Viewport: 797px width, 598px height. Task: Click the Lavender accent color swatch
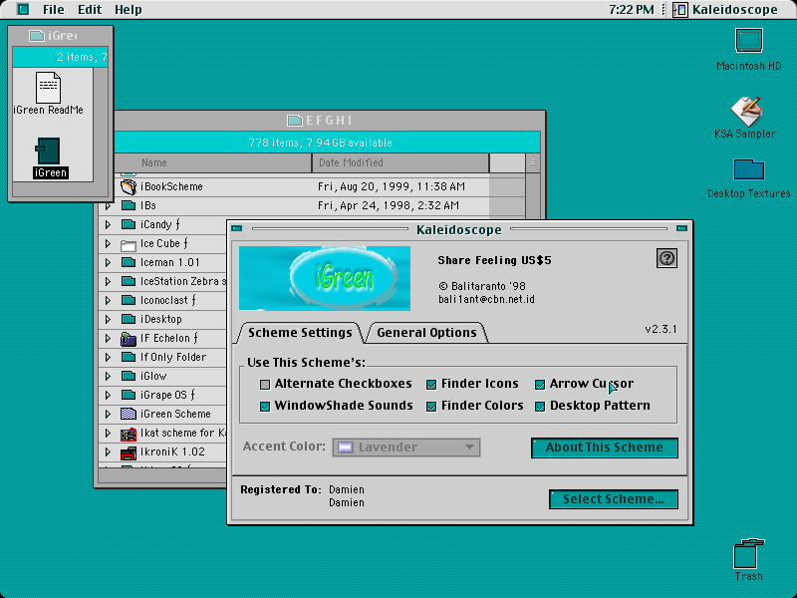346,448
